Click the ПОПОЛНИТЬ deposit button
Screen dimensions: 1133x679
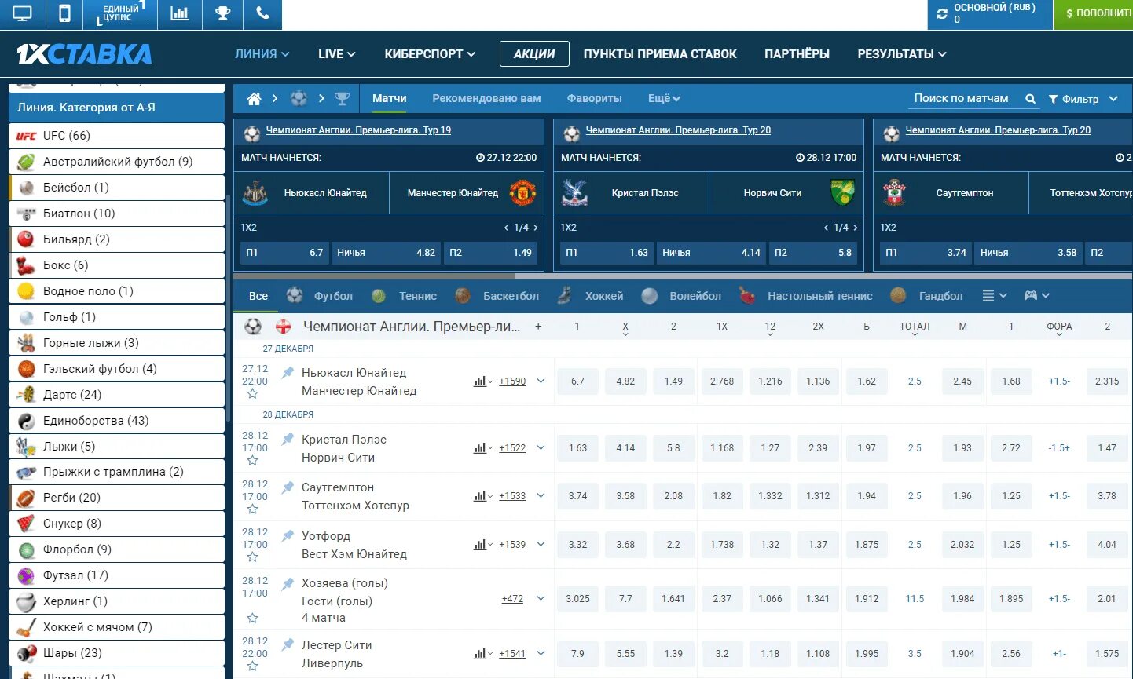[1094, 14]
